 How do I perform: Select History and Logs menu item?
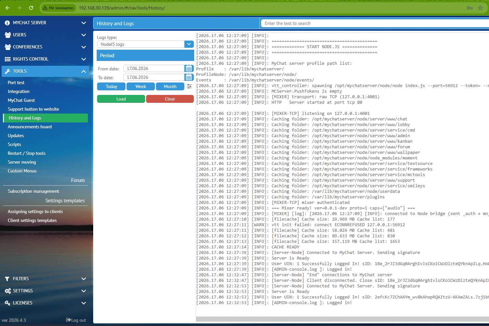point(45,118)
